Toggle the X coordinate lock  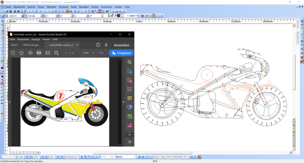(x=4, y=16)
